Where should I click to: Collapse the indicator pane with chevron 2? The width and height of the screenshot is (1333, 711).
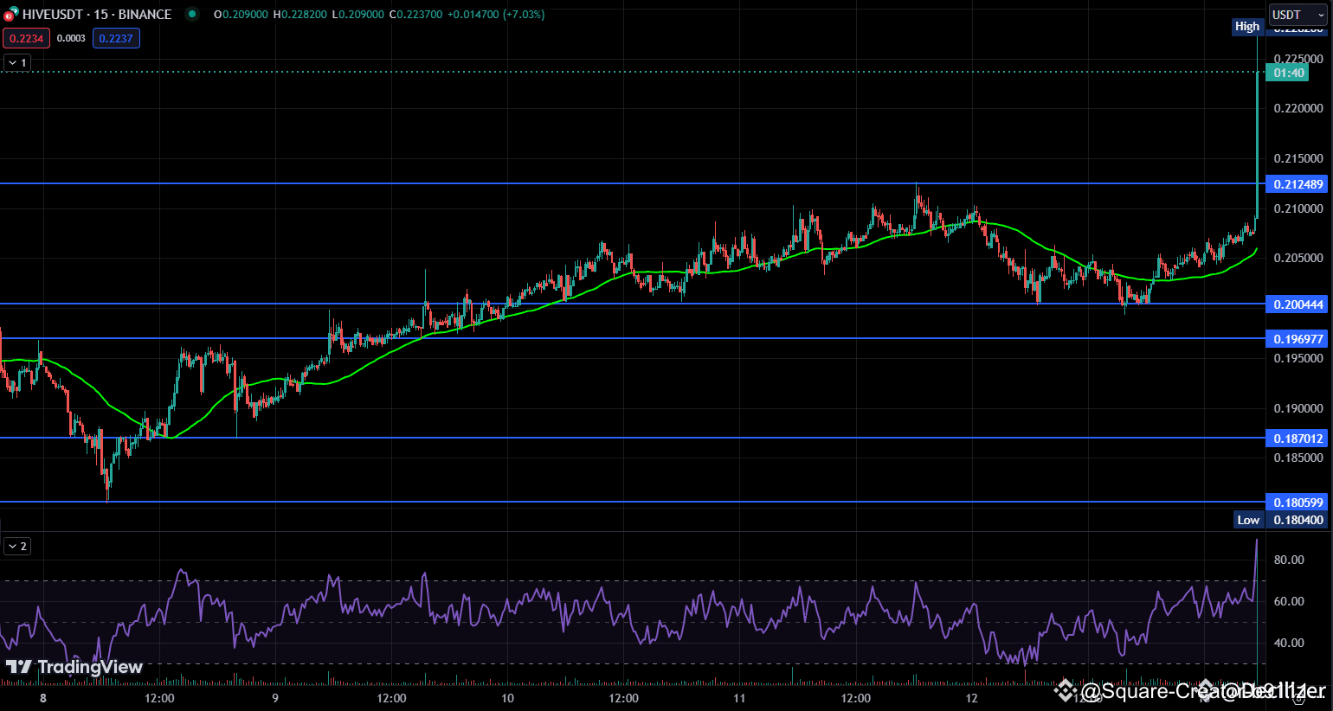pos(17,546)
